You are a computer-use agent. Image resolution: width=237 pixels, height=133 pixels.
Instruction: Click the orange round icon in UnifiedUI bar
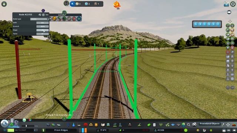pos(54,19)
